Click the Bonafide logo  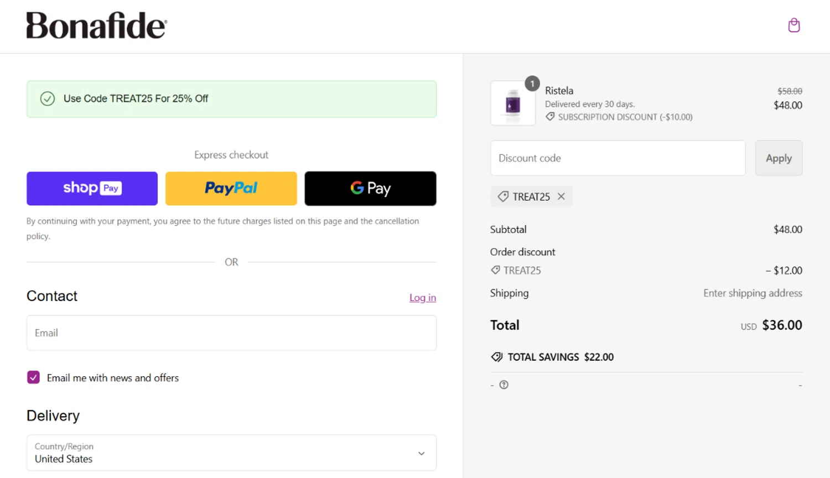pyautogui.click(x=96, y=25)
